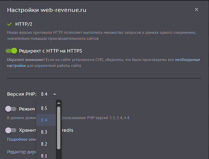The height and width of the screenshot is (159, 209).
Task: Open the 'необходимые' settings link
Action: pyautogui.click(x=187, y=60)
